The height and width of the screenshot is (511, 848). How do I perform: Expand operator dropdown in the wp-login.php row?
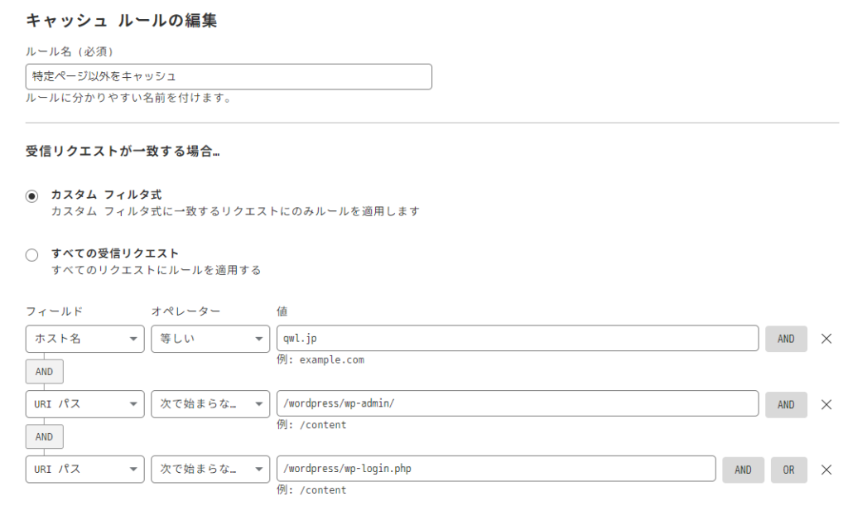tap(210, 469)
